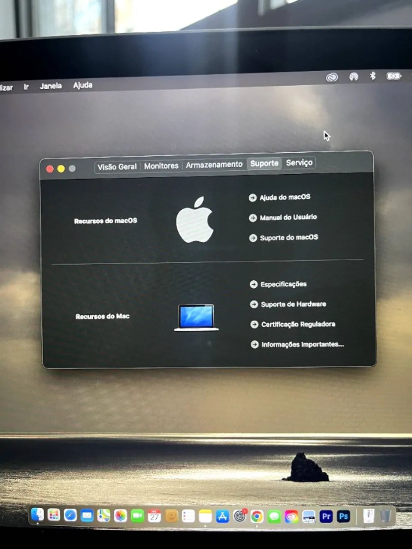Open Reminders from the dock
This screenshot has height=549, width=412.
pyautogui.click(x=188, y=516)
